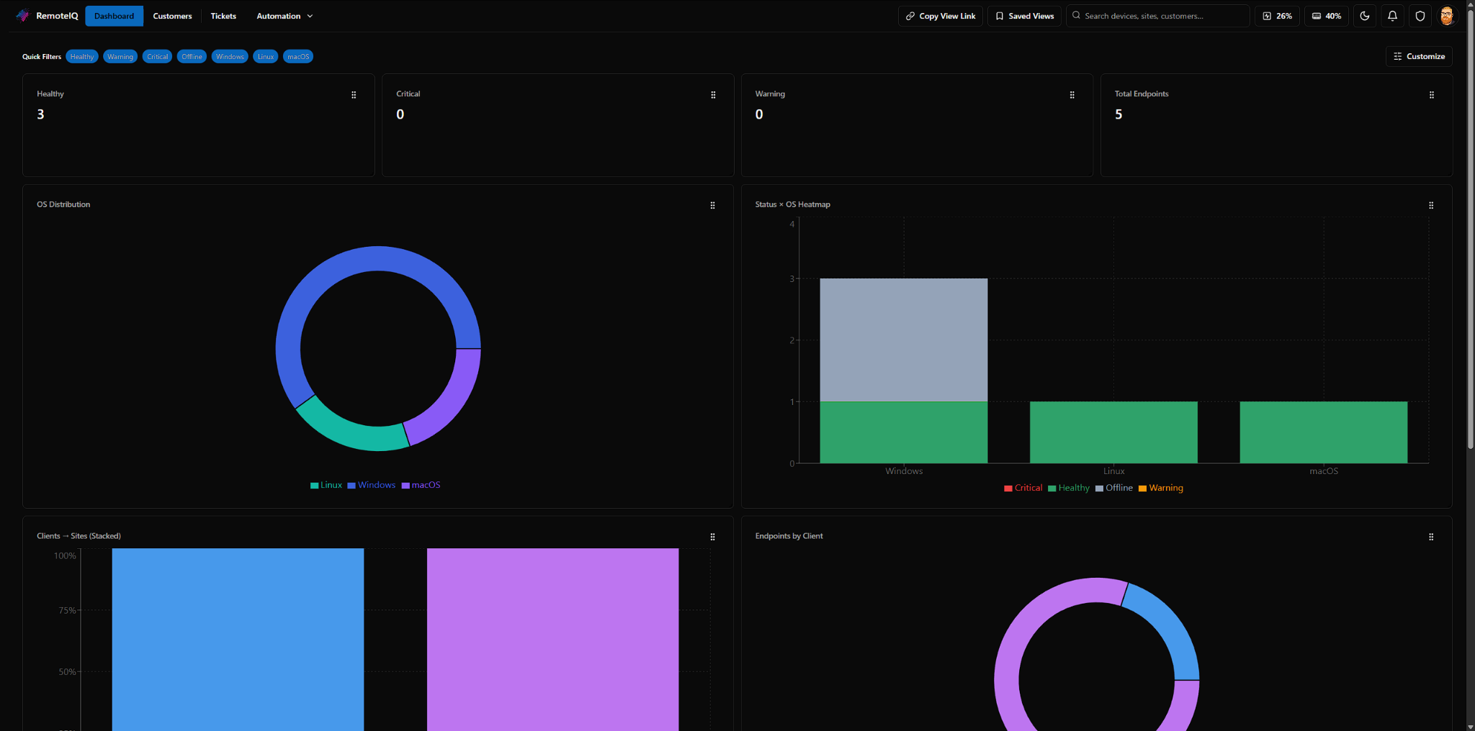The width and height of the screenshot is (1475, 731).
Task: Open the Tickets tab
Action: click(x=223, y=15)
